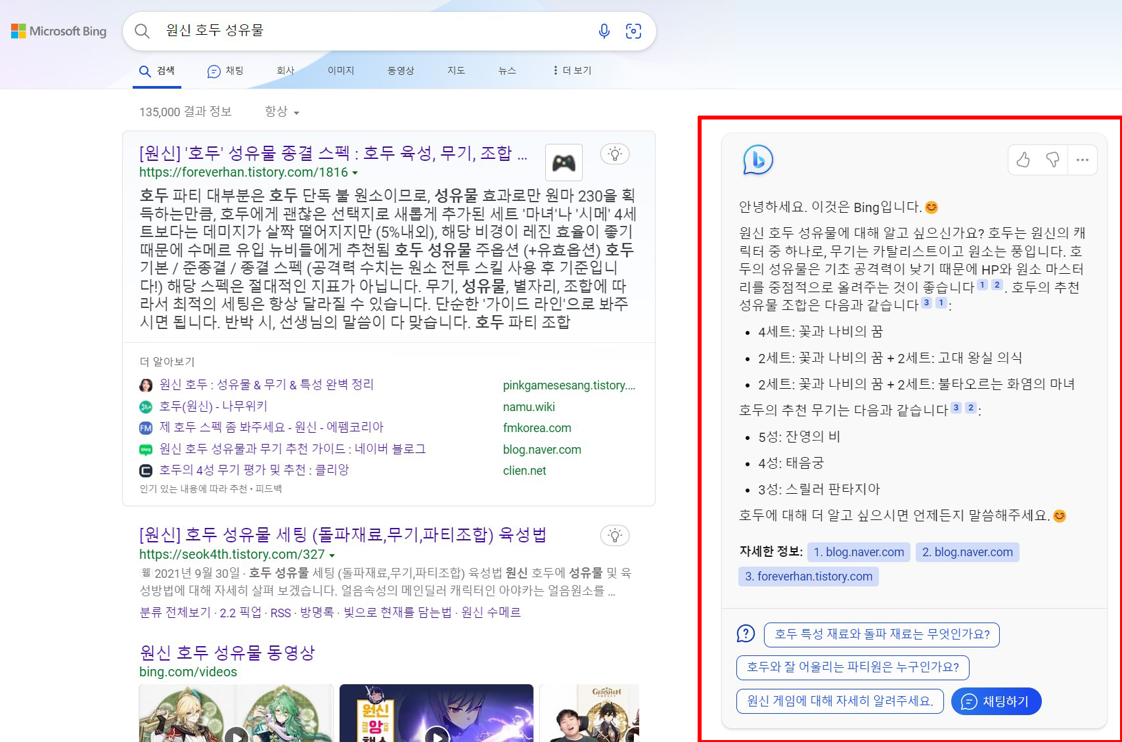Click the Bing chat logo in answer panel

coord(757,160)
